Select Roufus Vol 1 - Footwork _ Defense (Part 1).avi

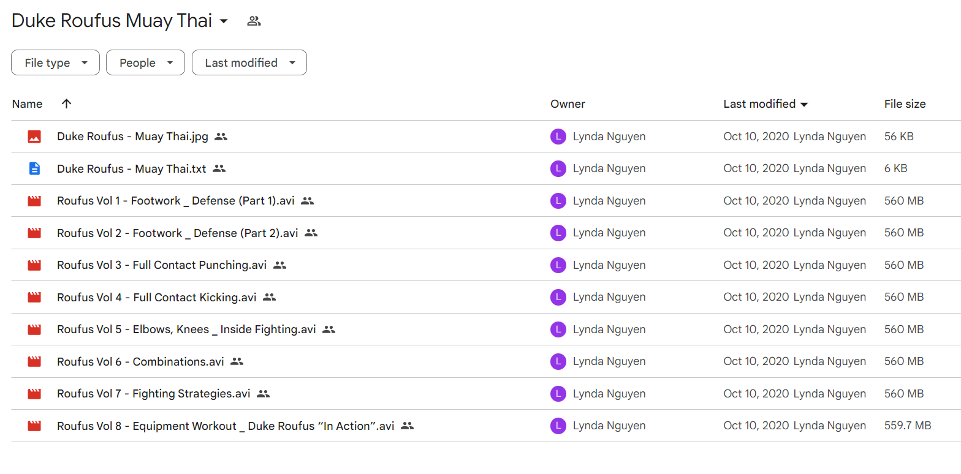click(x=176, y=201)
